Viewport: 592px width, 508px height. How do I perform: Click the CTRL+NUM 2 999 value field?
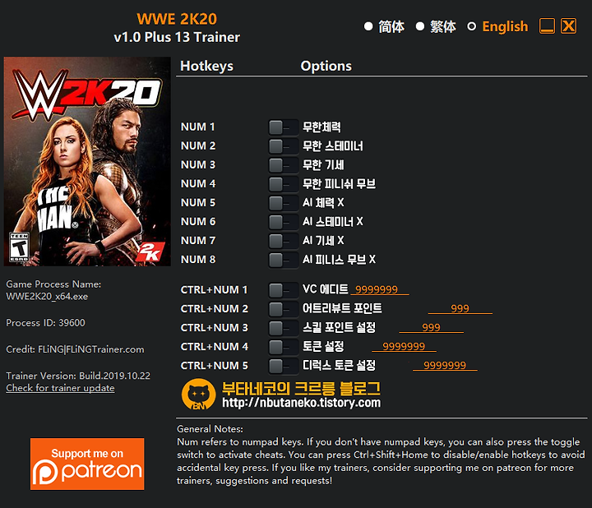click(x=460, y=308)
